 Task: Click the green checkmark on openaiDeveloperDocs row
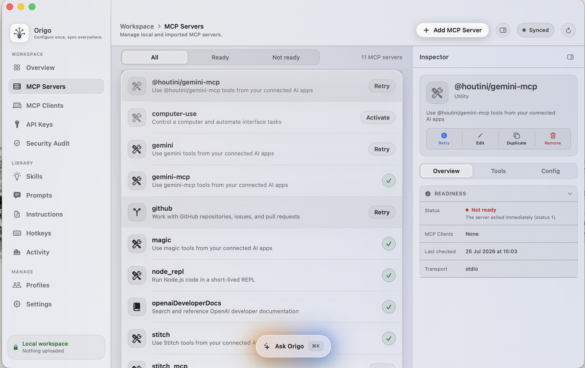[389, 307]
